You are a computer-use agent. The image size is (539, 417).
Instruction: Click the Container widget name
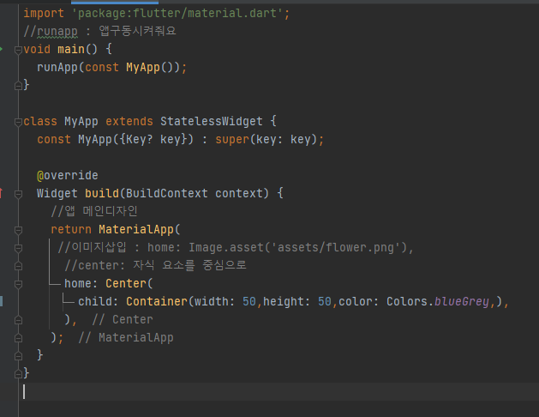157,301
